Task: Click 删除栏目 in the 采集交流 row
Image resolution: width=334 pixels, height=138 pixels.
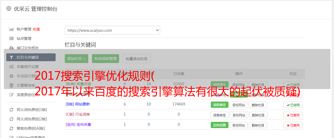Action: [258, 84]
